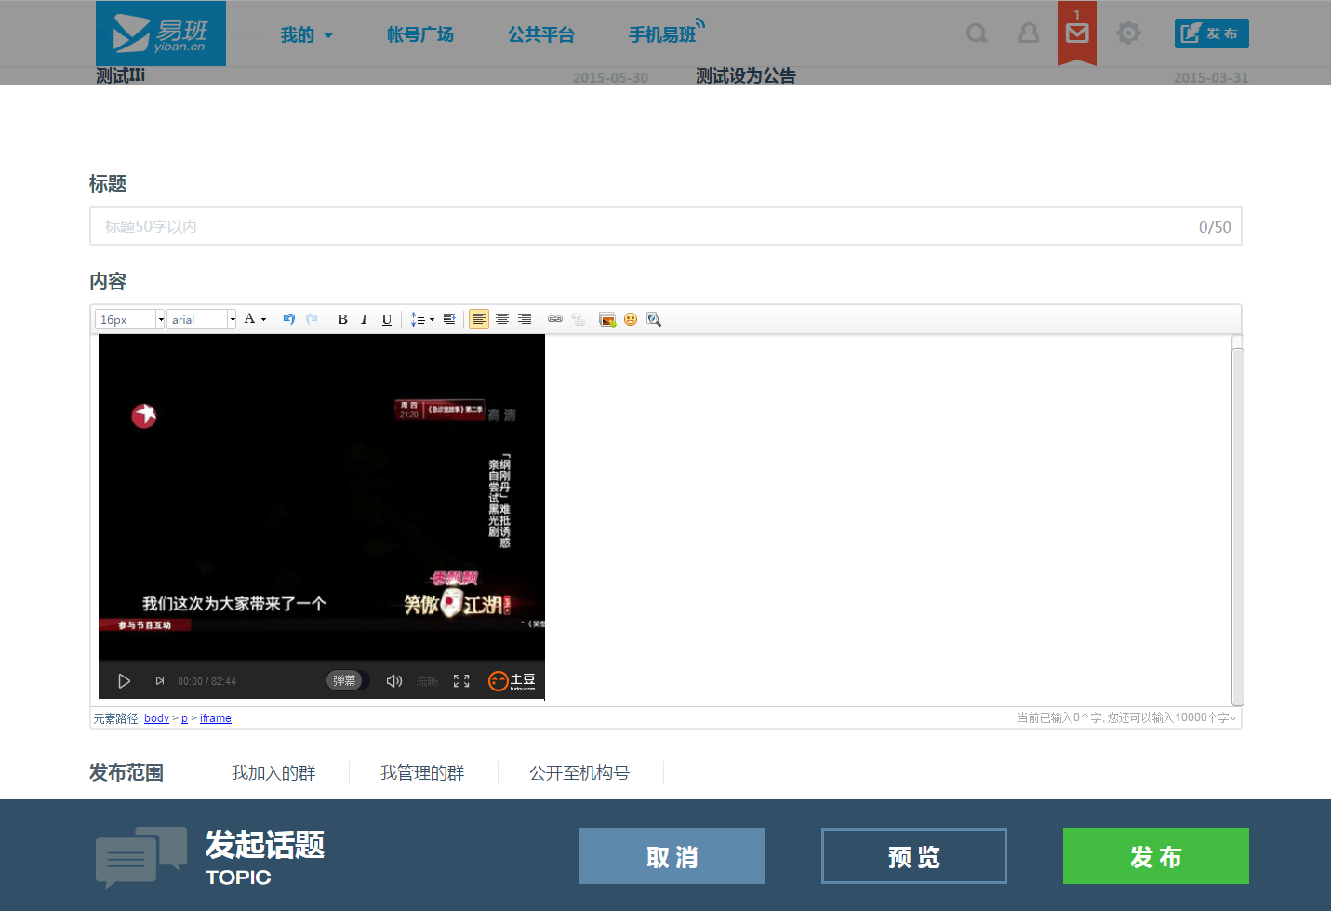Screen dimensions: 1331x911
Task: Click the insert link icon
Action: coord(555,319)
